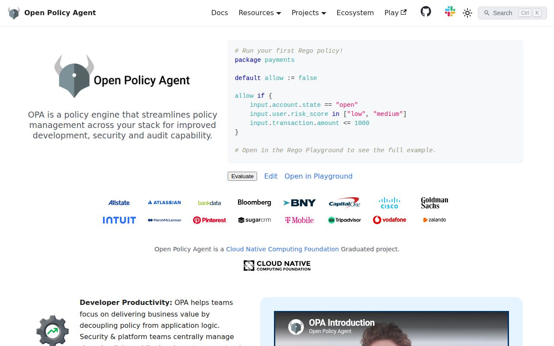The height and width of the screenshot is (346, 554).
Task: Click the Search box in navbar
Action: coord(512,13)
